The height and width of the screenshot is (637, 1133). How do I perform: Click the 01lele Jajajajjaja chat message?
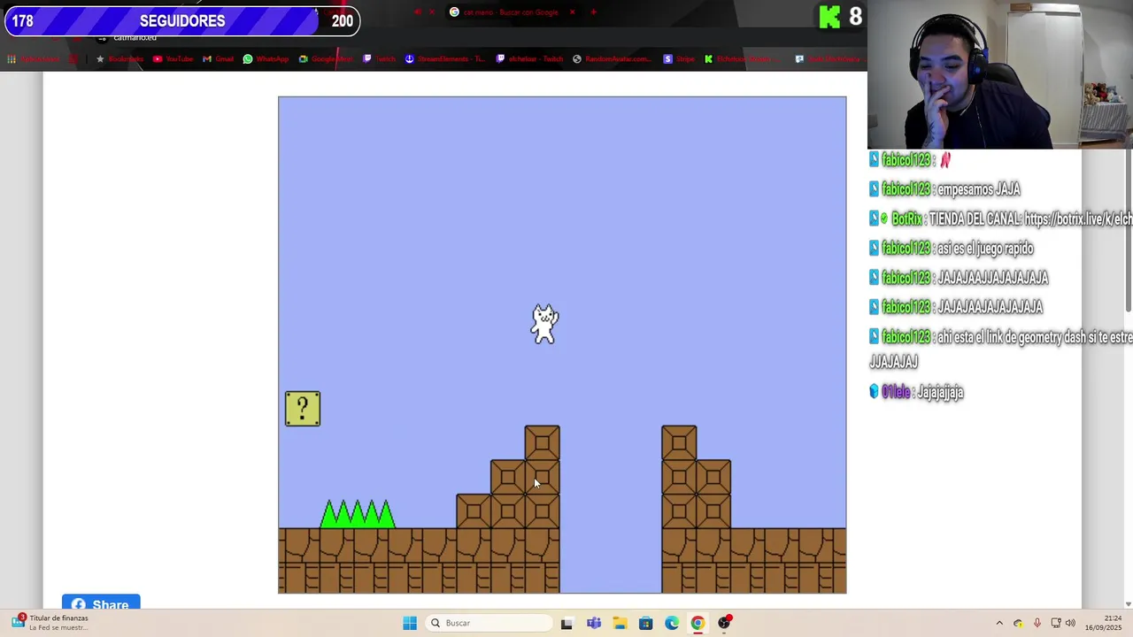[x=917, y=392]
